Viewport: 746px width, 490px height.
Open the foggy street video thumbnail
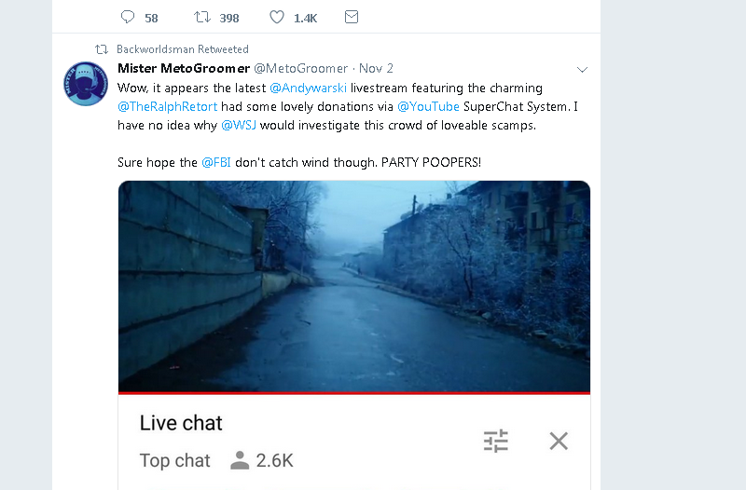pyautogui.click(x=354, y=287)
